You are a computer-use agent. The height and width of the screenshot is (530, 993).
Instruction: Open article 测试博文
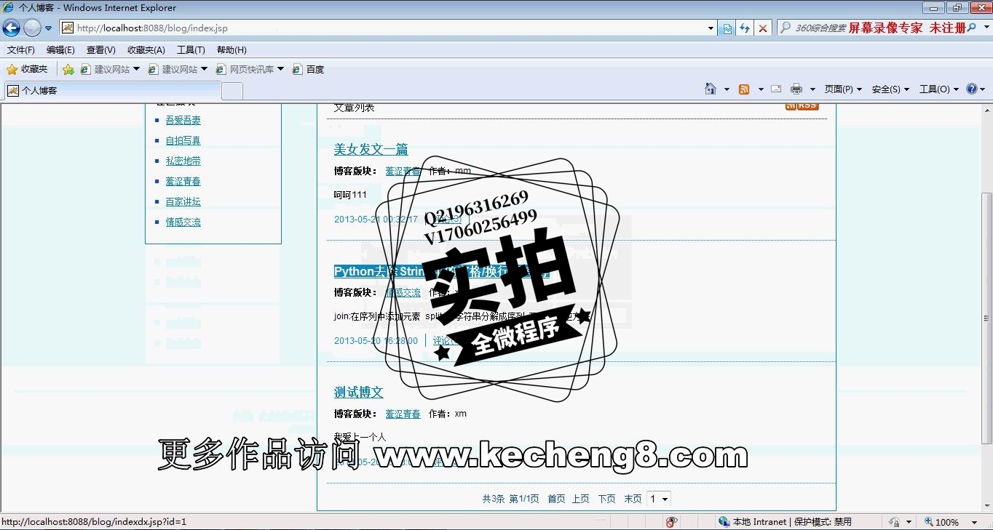(358, 393)
